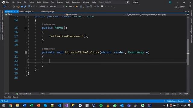Click the search magnifier icon
Screen dimensions: 193x108
128,2
